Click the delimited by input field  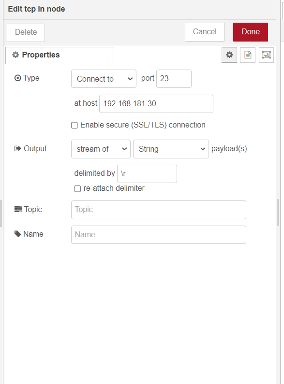pos(147,174)
